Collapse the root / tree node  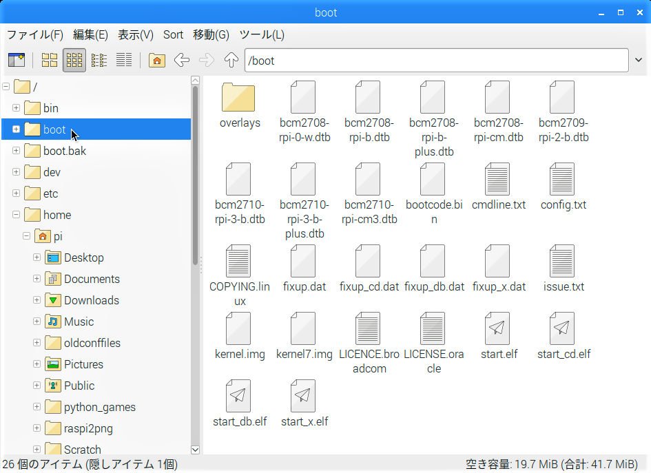coord(6,87)
